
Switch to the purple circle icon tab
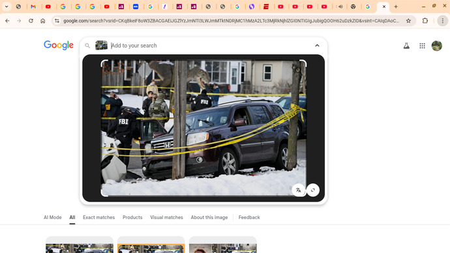click(251, 7)
